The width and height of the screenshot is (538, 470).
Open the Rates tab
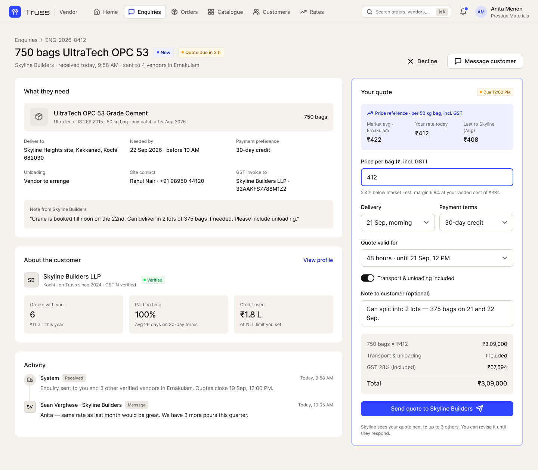[312, 12]
